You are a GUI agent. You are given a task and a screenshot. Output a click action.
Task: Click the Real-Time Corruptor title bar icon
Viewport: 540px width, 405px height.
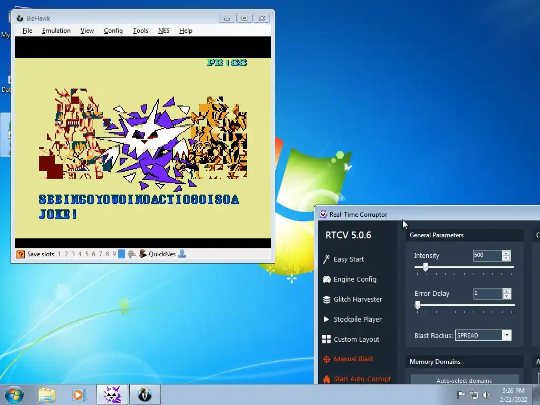pos(323,214)
